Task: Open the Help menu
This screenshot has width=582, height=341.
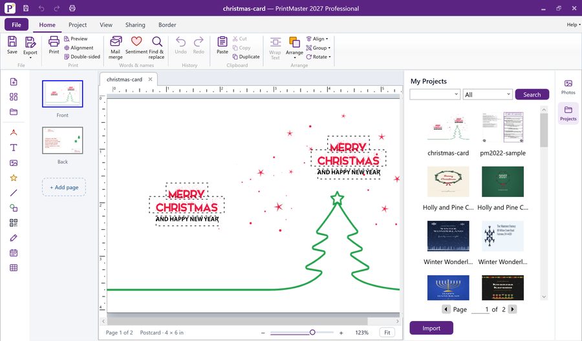Action: [574, 25]
